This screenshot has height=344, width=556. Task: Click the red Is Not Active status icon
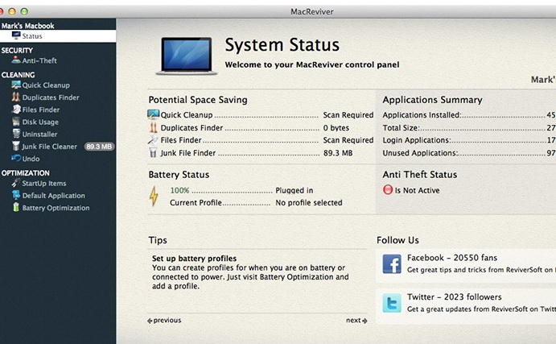point(388,189)
